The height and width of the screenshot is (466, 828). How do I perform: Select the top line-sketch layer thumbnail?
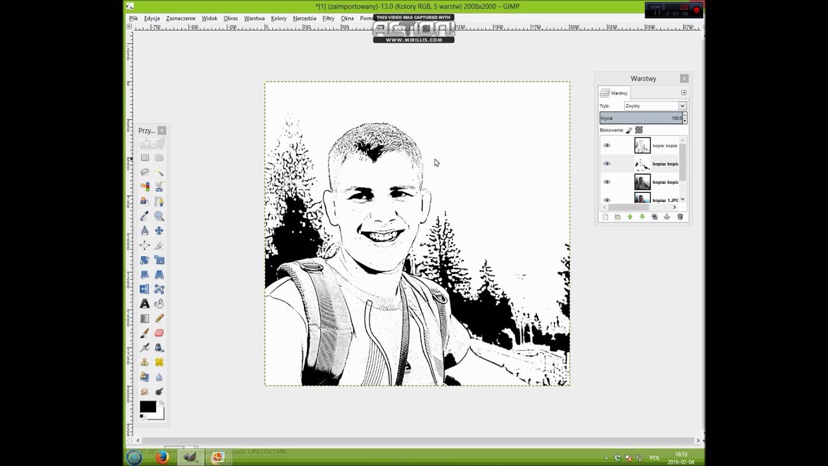pos(642,146)
